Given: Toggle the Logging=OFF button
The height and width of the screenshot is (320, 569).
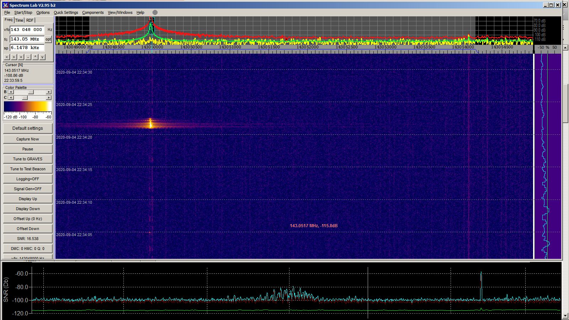Looking at the screenshot, I should click(28, 179).
